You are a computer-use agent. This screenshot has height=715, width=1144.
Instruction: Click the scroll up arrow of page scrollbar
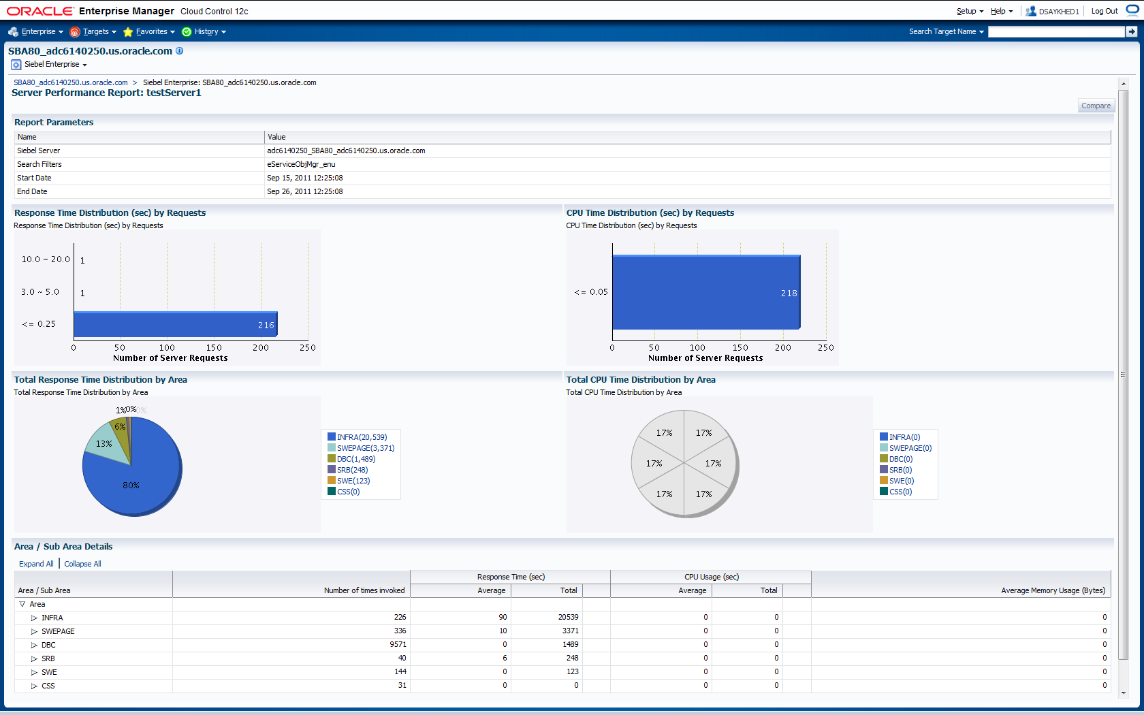1124,84
